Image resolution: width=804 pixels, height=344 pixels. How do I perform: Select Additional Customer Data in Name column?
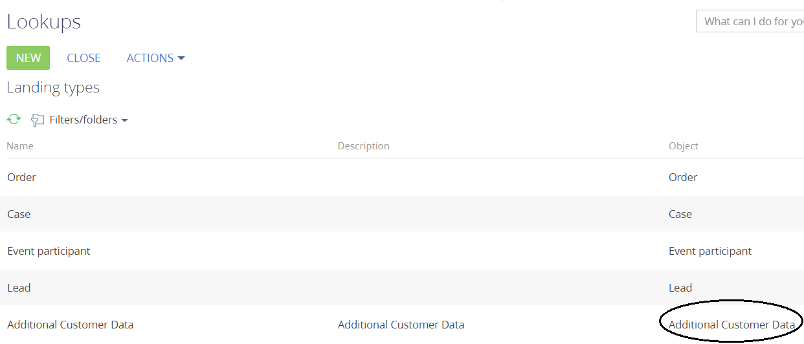pyautogui.click(x=70, y=325)
